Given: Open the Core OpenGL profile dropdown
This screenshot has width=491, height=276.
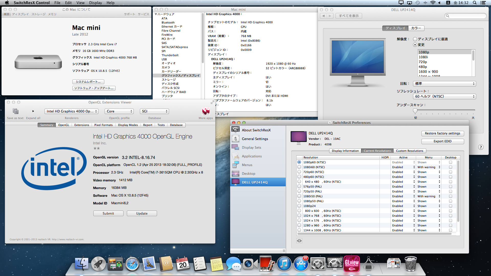Looking at the screenshot, I should 119,111.
